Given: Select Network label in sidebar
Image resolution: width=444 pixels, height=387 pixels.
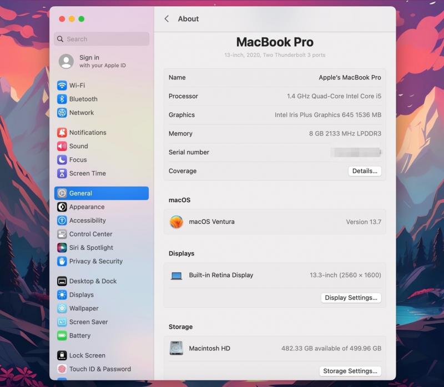Looking at the screenshot, I should [82, 113].
